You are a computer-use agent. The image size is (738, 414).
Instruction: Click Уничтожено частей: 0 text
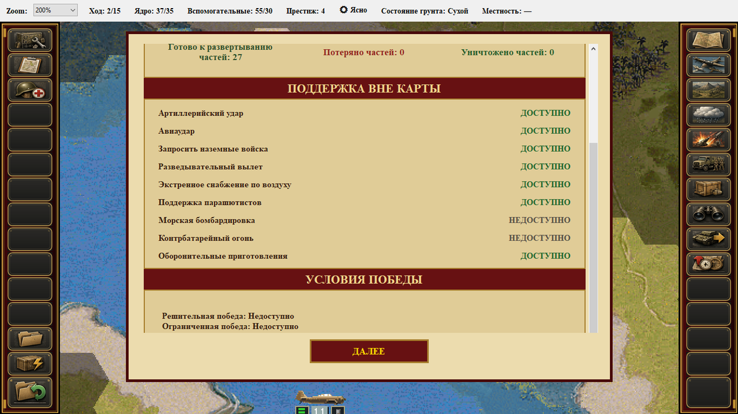click(508, 53)
